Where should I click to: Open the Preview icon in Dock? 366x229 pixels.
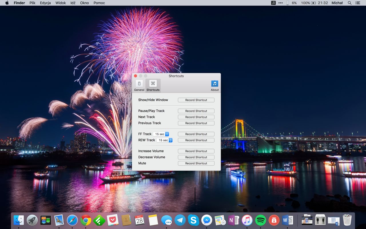pyautogui.click(x=220, y=220)
